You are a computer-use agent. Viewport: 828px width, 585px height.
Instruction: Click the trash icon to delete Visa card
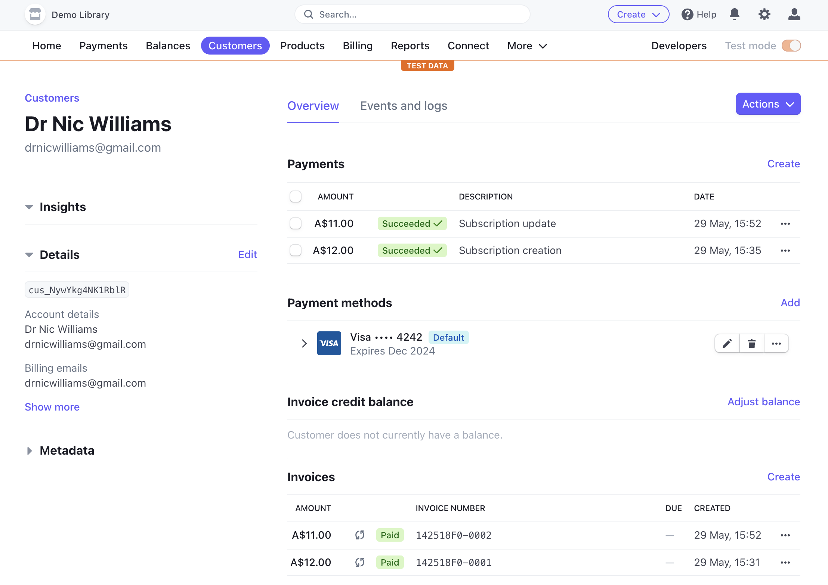pyautogui.click(x=752, y=343)
